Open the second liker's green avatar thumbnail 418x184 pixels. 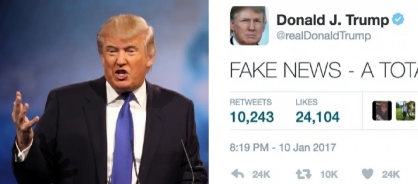pyautogui.click(x=405, y=111)
